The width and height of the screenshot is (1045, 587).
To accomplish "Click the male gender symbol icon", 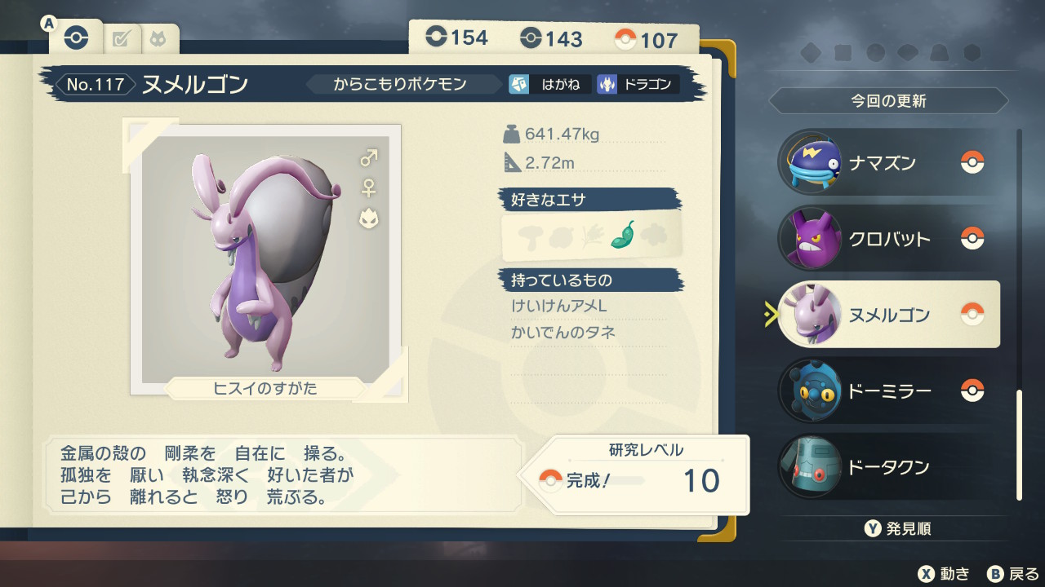I will [x=369, y=157].
